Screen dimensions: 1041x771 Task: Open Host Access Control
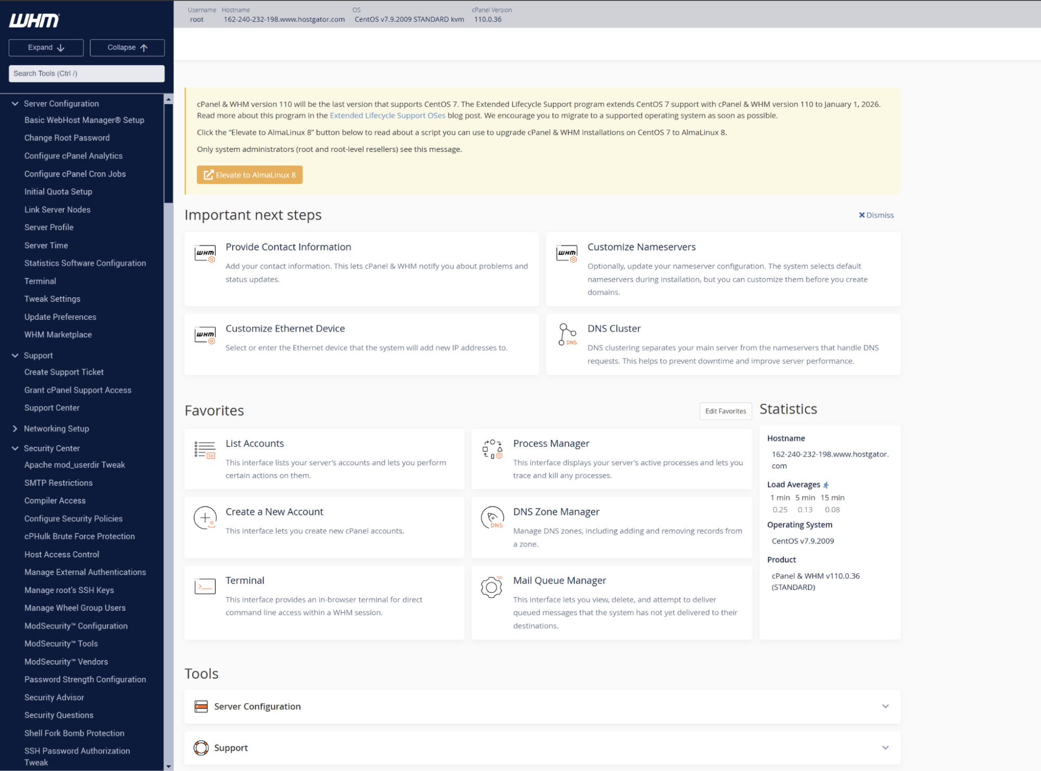[62, 554]
